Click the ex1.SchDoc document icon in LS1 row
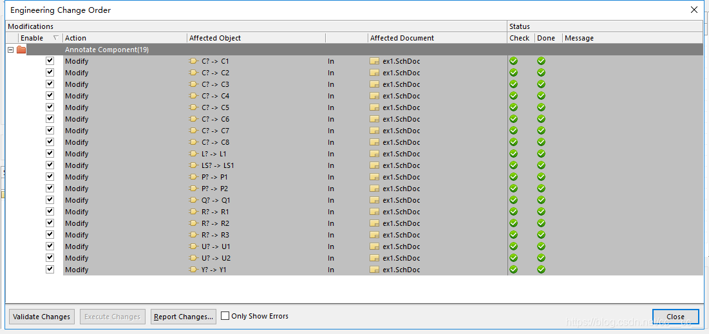This screenshot has height=334, width=709. (375, 165)
